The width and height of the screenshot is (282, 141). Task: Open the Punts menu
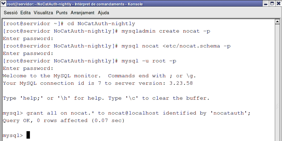[62, 13]
